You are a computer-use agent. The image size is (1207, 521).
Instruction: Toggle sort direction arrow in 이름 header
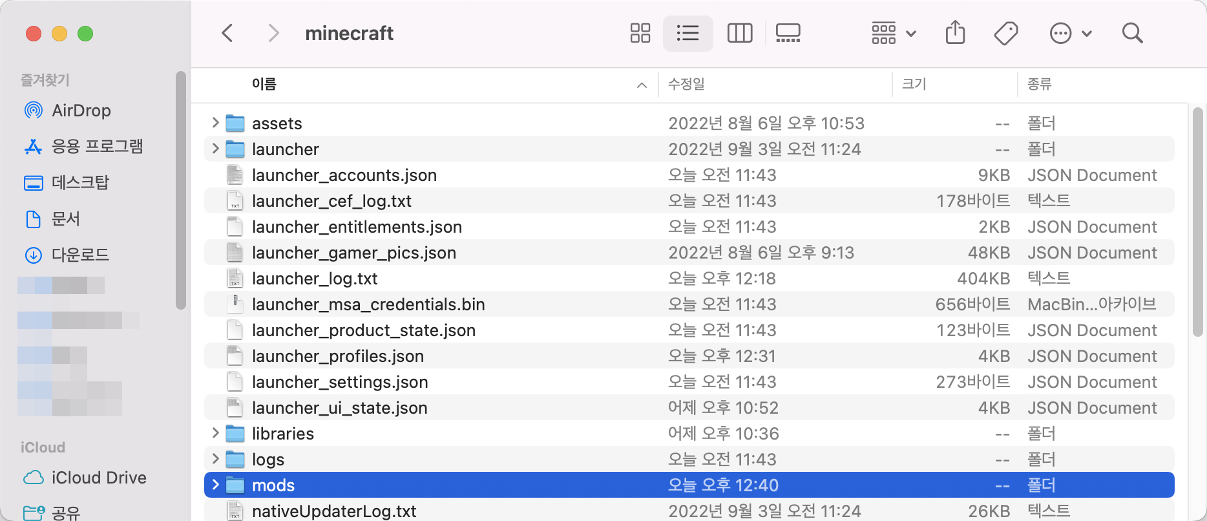click(x=642, y=85)
